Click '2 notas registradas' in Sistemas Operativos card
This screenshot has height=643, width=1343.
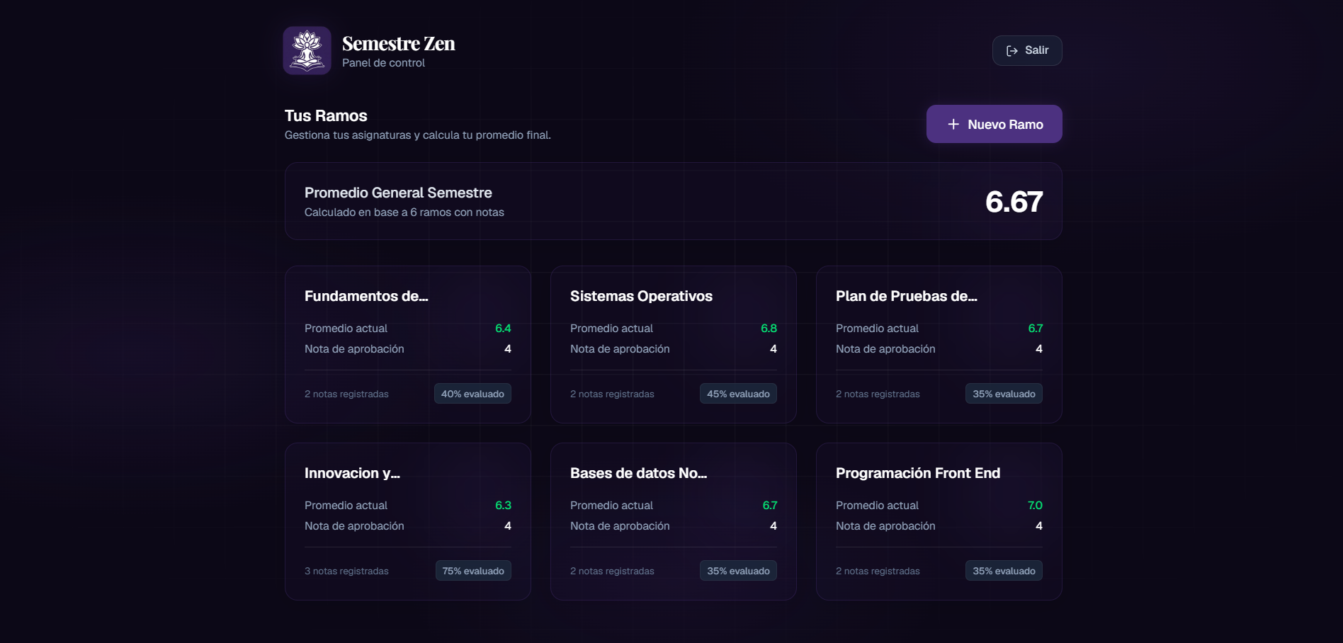pos(612,394)
